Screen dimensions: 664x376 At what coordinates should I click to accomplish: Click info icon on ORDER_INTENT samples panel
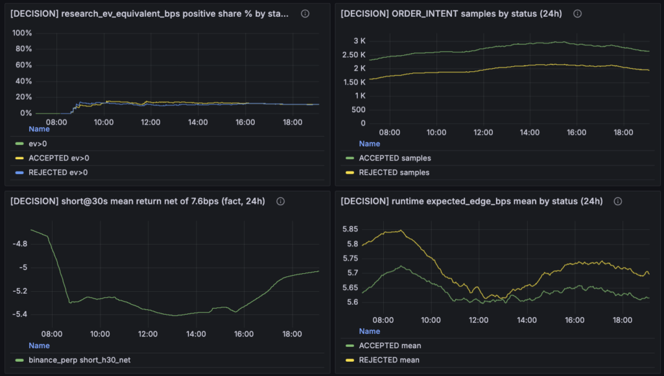pyautogui.click(x=578, y=14)
